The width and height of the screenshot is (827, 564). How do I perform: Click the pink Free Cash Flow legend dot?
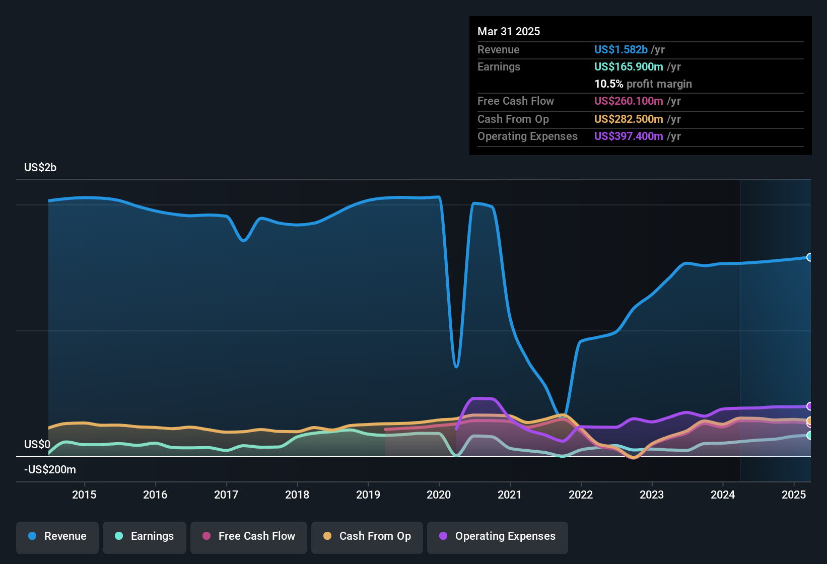[x=206, y=536]
